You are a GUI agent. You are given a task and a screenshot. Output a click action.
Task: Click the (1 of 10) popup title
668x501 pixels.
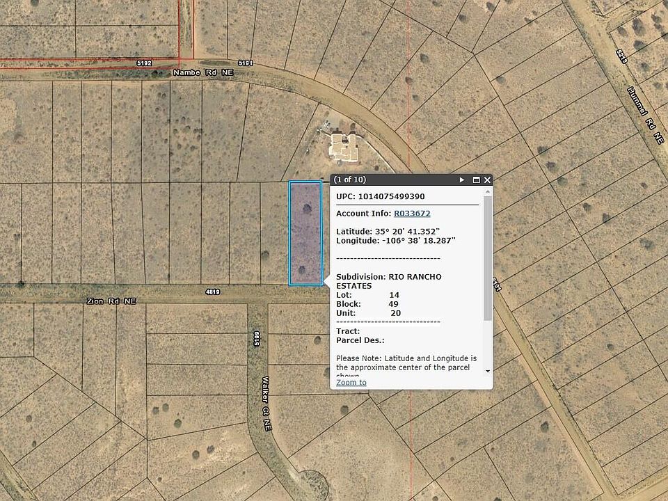[350, 180]
